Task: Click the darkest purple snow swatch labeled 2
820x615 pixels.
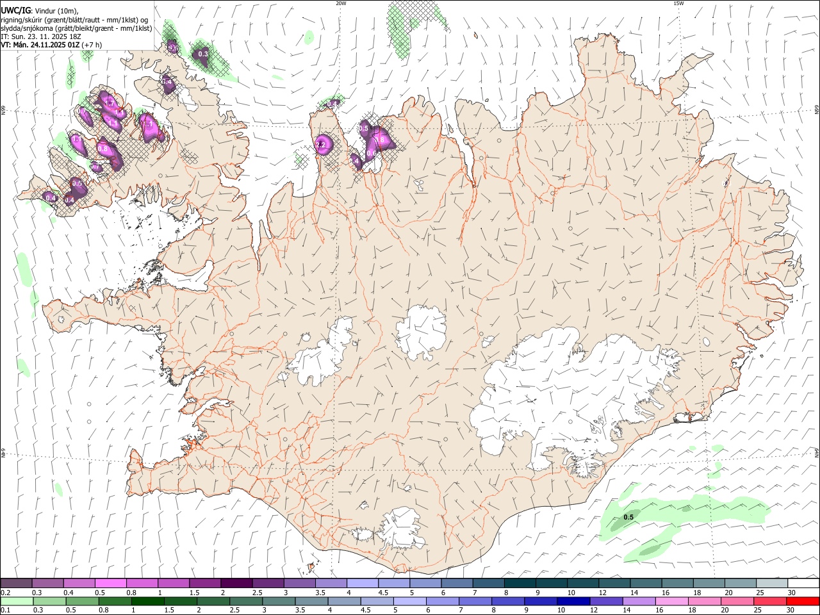Action: click(x=236, y=583)
